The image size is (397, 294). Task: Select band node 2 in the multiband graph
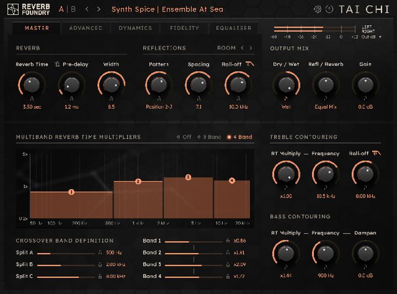(x=138, y=181)
